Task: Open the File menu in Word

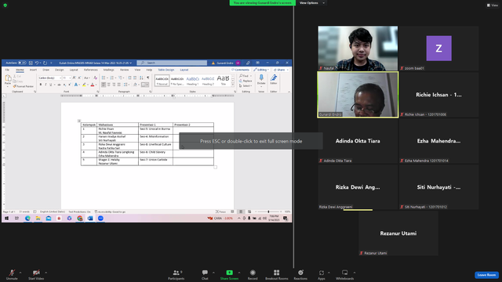Action: 7,70
